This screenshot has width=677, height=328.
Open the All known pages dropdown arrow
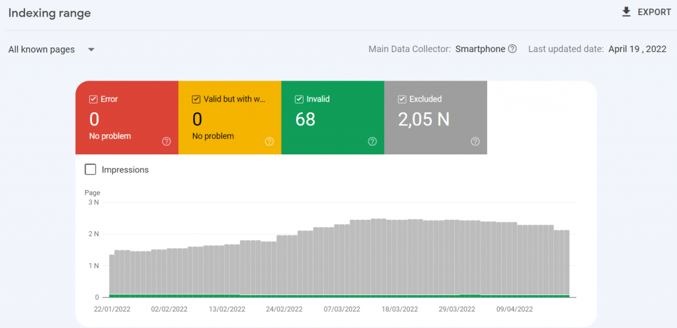click(91, 49)
